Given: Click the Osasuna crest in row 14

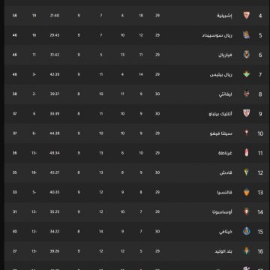Looking at the screenshot, I should pyautogui.click(x=247, y=211).
